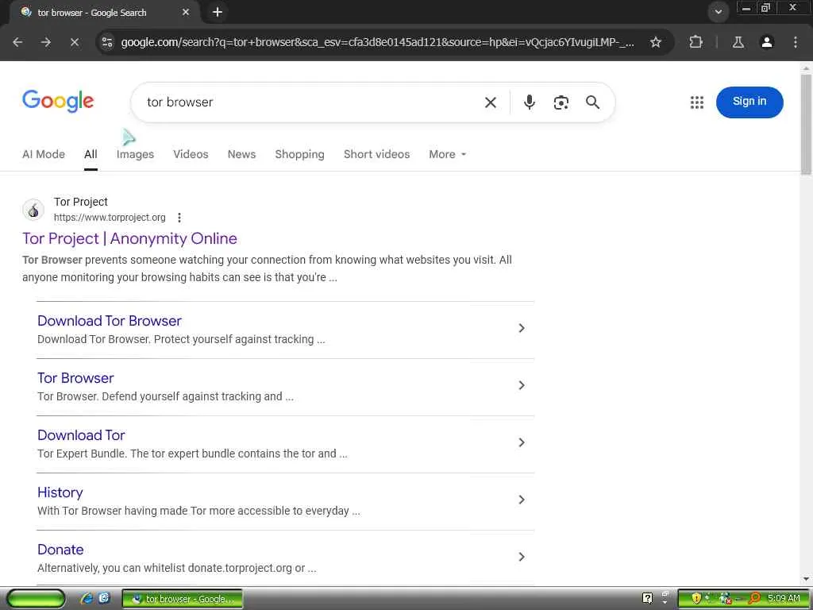Screen dimensions: 813x610
Task: Bookmark this page with the star
Action: (656, 42)
